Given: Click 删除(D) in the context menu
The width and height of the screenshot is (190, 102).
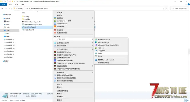Looking at the screenshot, I should coord(73,94).
